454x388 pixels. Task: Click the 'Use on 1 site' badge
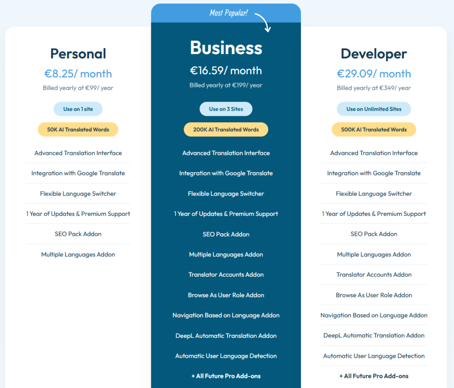tap(78, 109)
